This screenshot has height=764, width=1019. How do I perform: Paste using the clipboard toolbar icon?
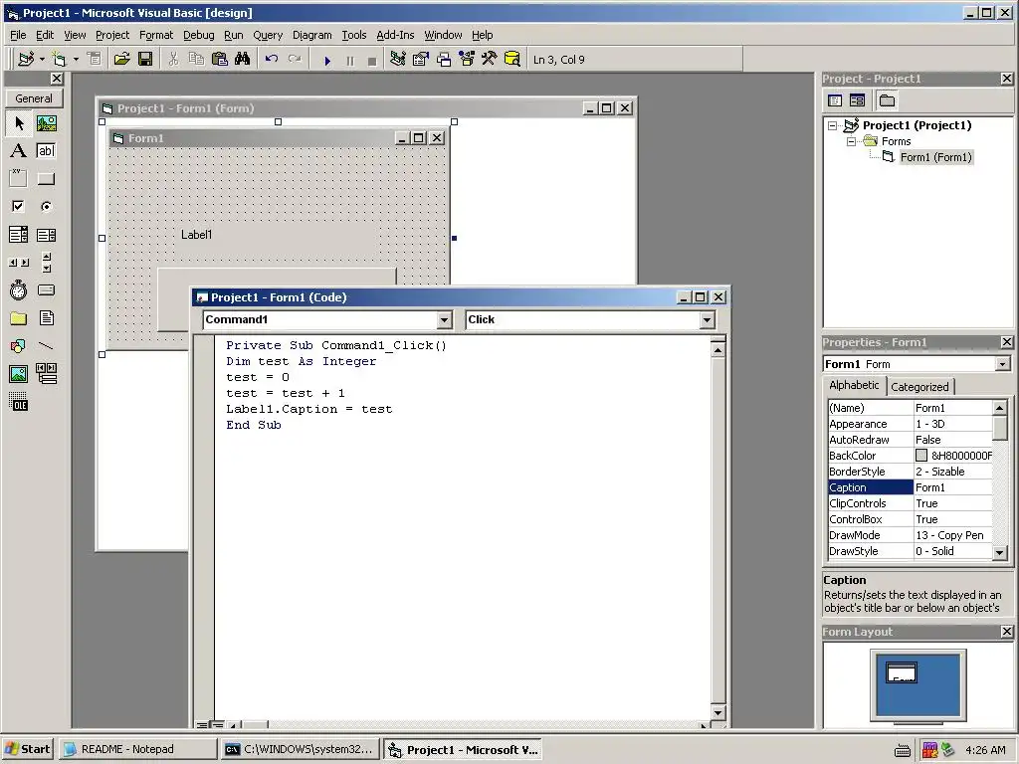tap(220, 59)
